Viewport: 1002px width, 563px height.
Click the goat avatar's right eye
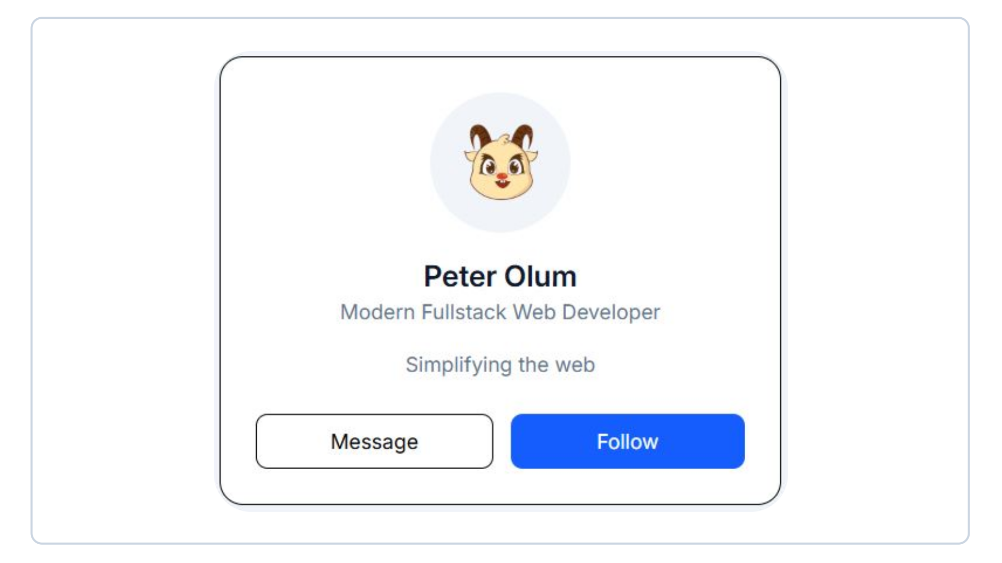tap(515, 167)
